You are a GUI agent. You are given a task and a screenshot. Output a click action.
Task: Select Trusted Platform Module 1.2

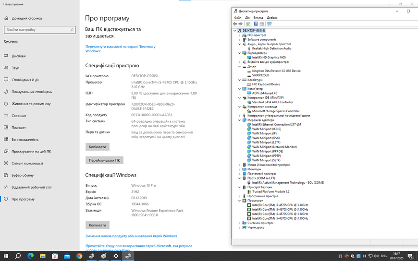click(x=270, y=191)
